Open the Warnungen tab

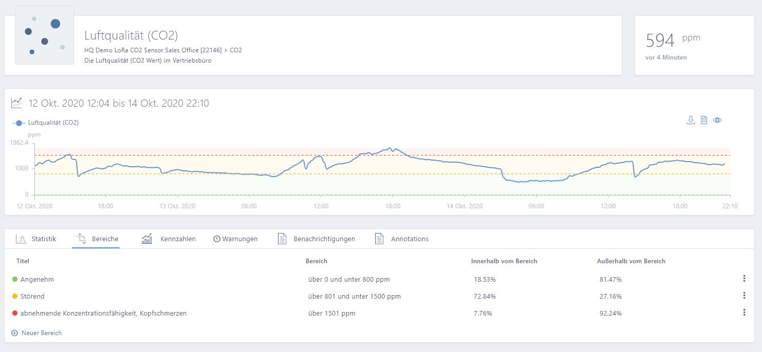point(235,239)
